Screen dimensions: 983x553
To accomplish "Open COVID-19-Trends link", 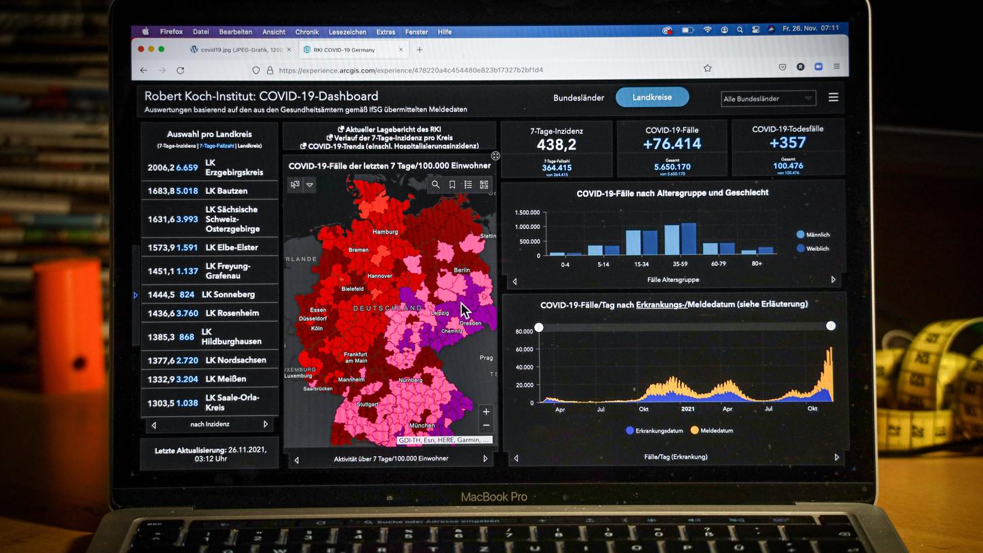I will pyautogui.click(x=389, y=146).
